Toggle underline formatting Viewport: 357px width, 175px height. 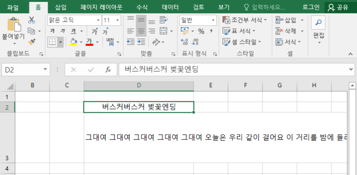pos(74,31)
